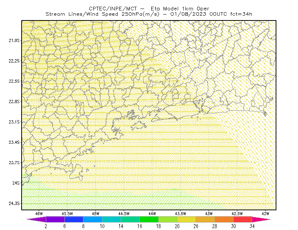
Task: Click the purple left arrow legend end
Action: [36, 219]
